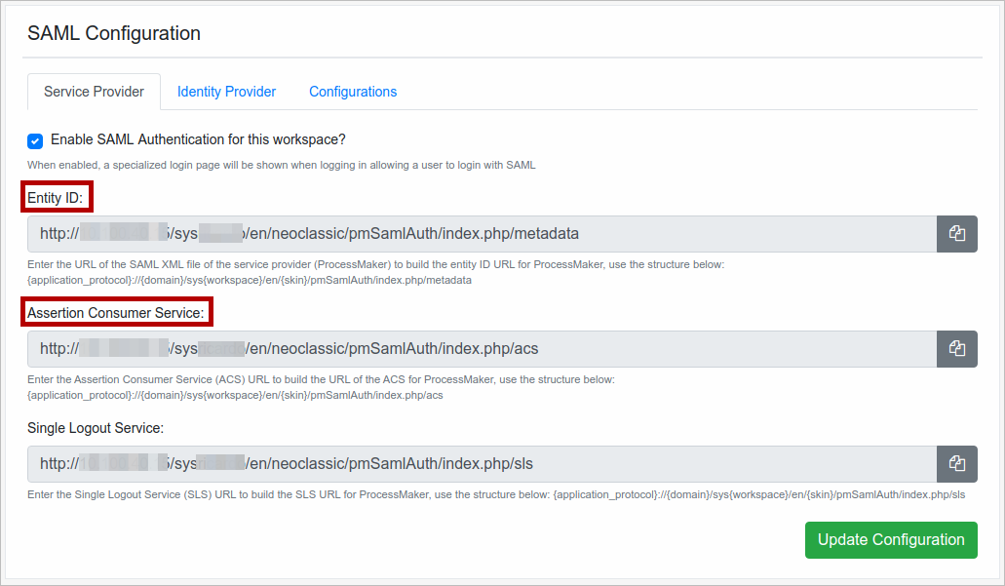Click the 'Entity ID:' label

[58, 198]
